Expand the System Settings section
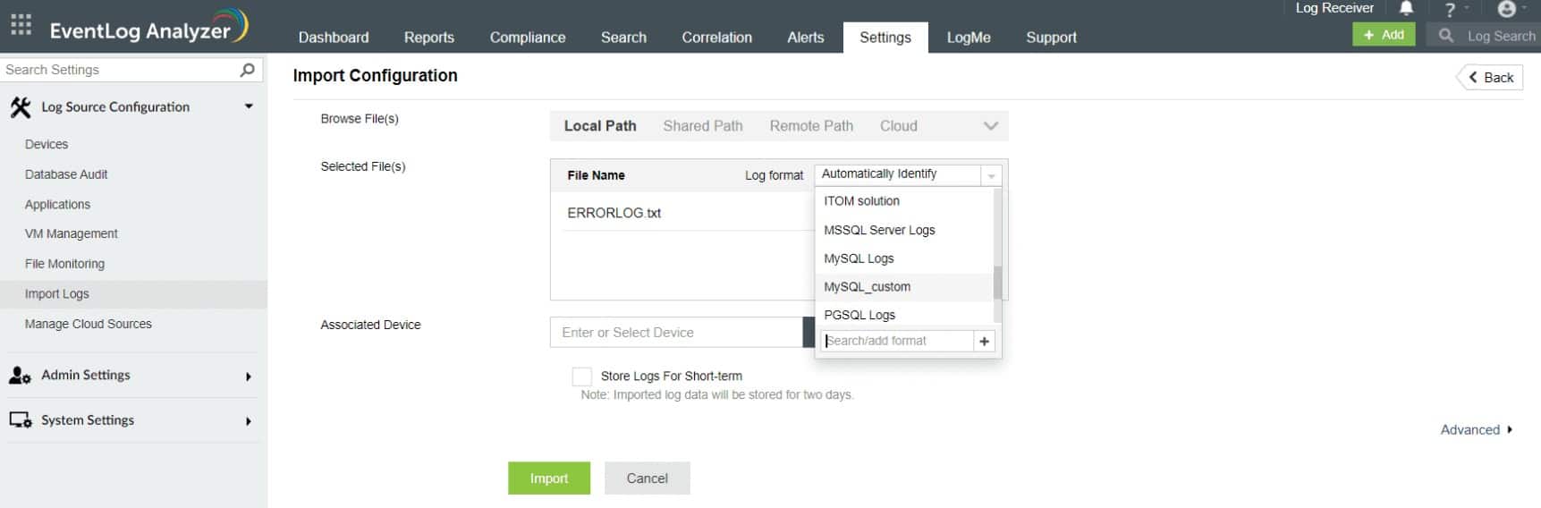Screen dimensions: 1541x508 tap(249, 421)
